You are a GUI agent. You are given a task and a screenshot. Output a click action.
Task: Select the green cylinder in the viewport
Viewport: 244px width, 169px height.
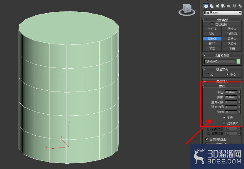[x=69, y=87]
